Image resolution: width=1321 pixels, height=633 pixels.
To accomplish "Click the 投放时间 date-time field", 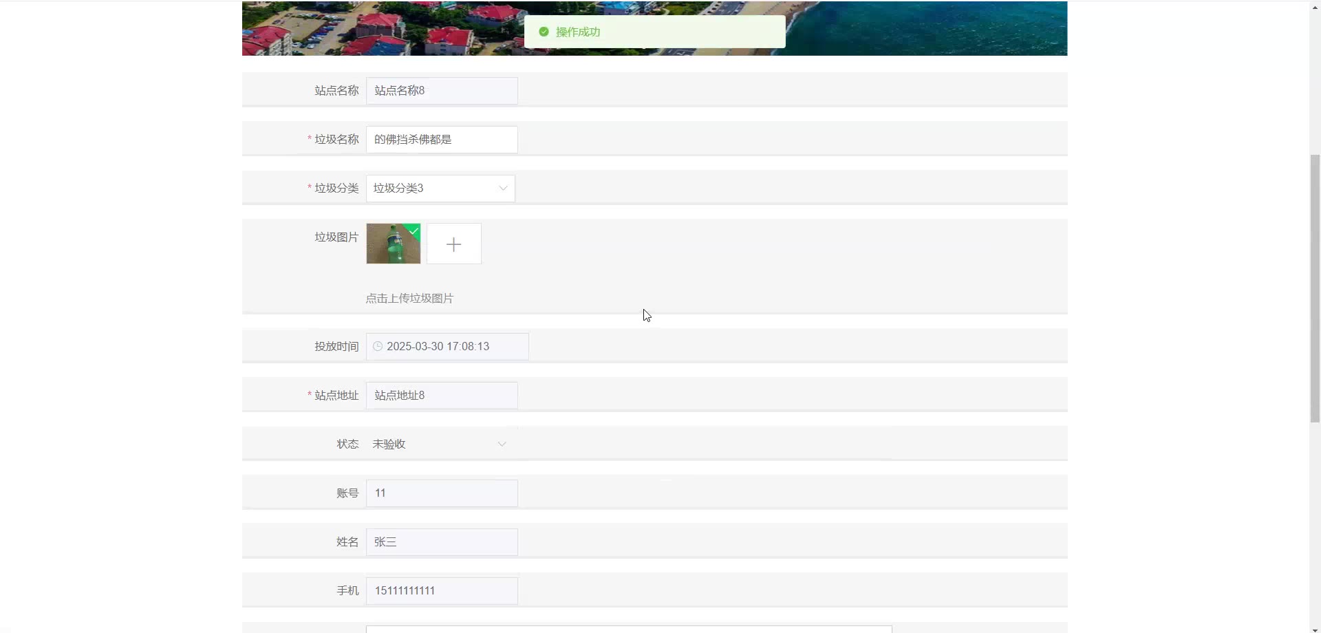I will (x=447, y=347).
